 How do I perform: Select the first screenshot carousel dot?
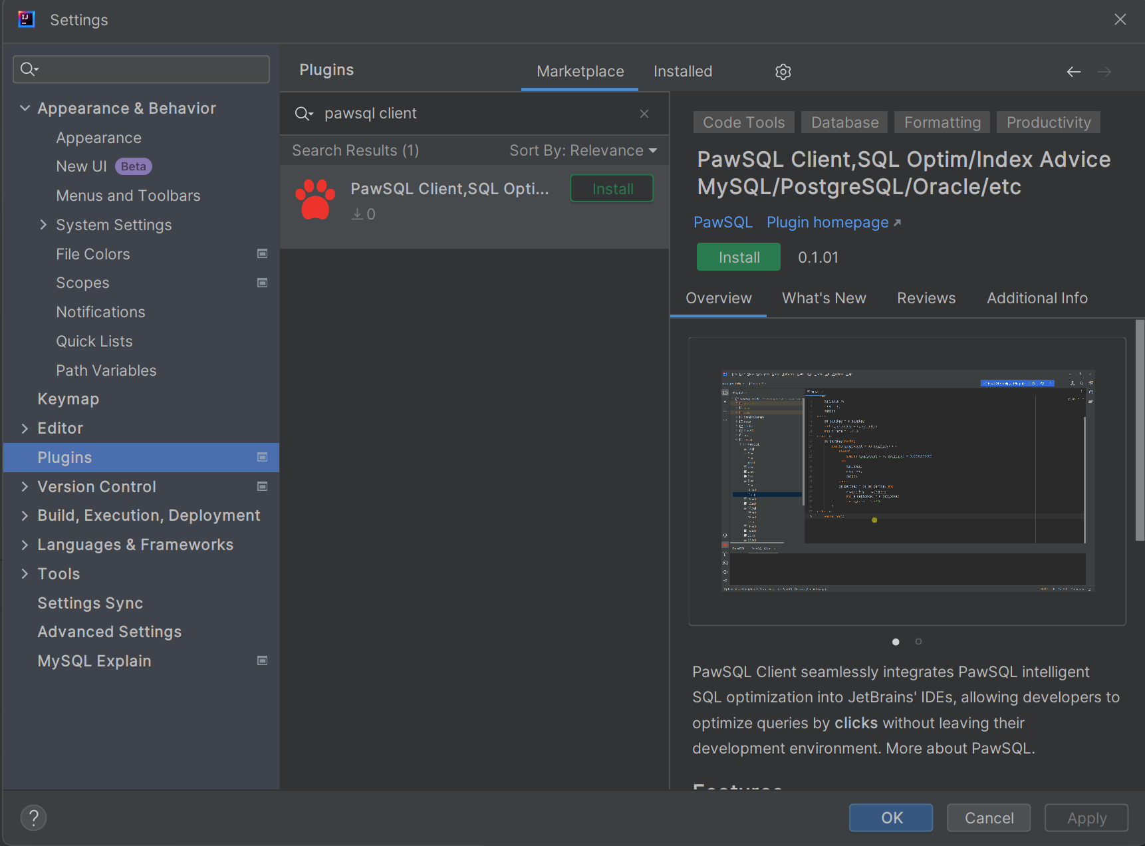click(x=896, y=642)
